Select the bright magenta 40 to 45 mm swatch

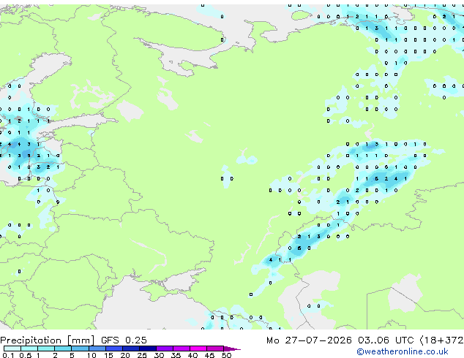click(198, 349)
